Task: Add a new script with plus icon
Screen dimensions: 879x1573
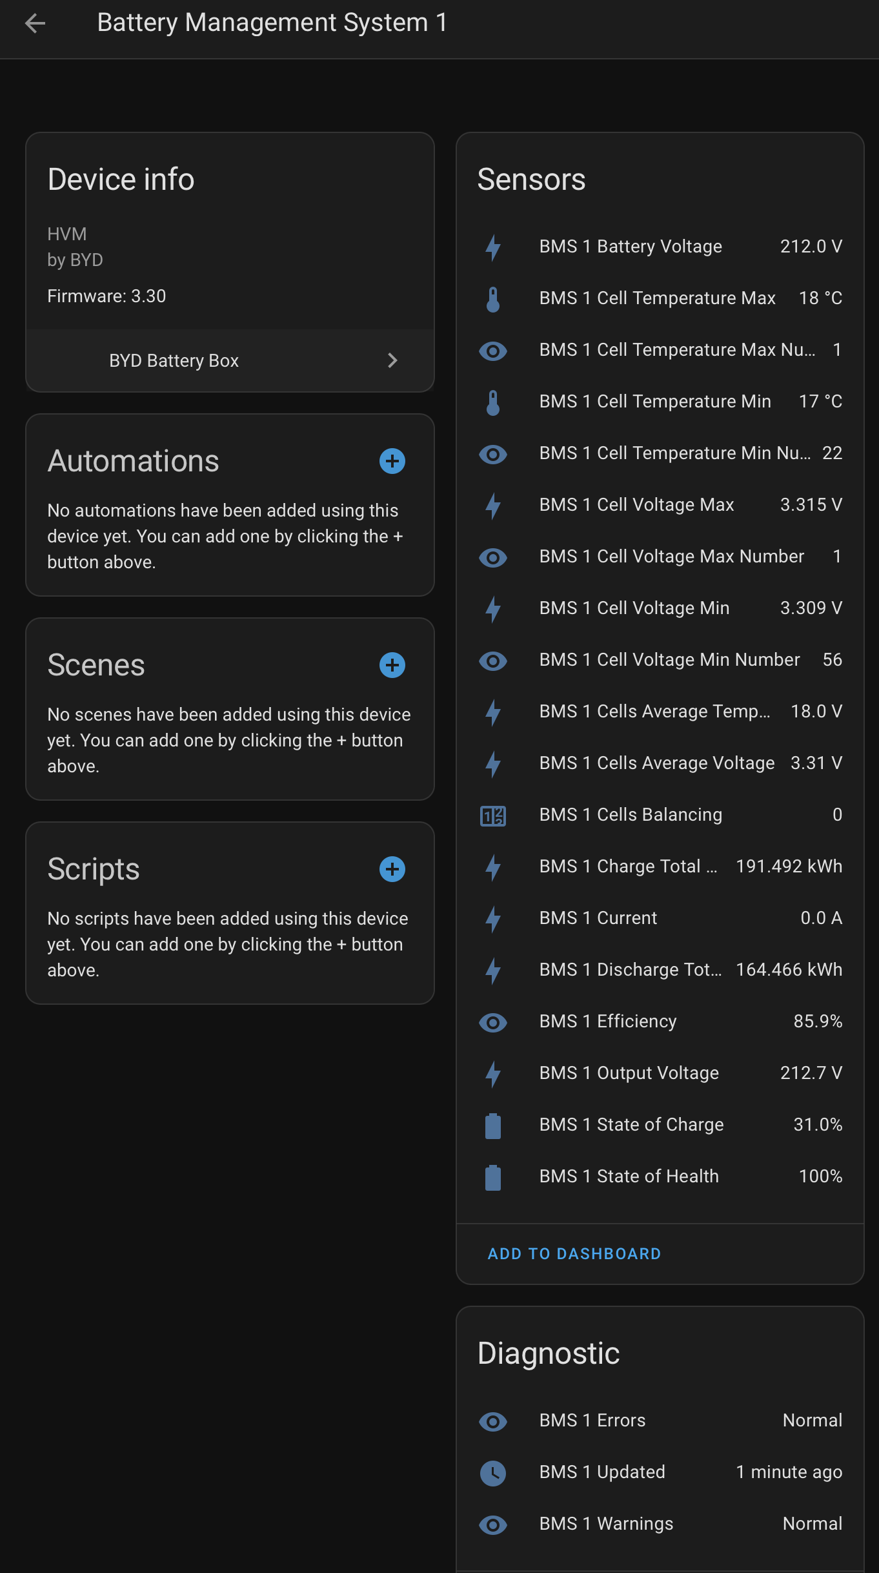Action: click(x=392, y=869)
